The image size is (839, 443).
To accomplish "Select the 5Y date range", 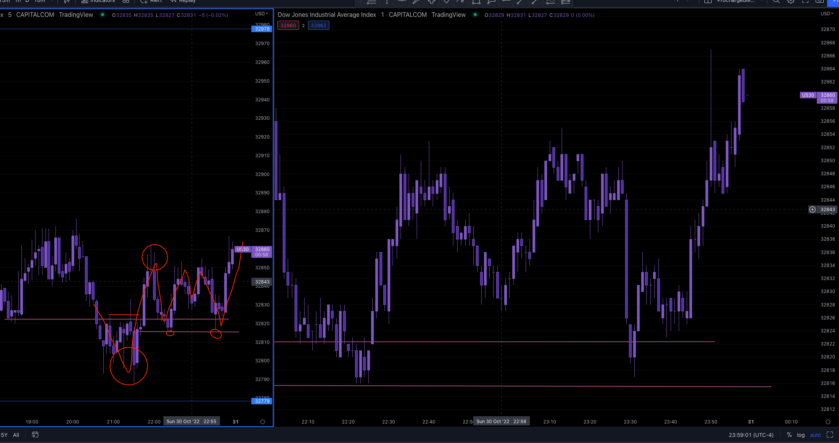I will click(4, 435).
